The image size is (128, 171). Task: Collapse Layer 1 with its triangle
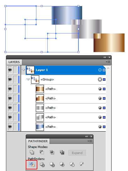23,70
